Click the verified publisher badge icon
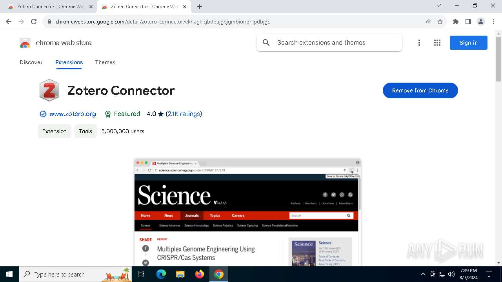The height and width of the screenshot is (282, 502). [x=43, y=114]
